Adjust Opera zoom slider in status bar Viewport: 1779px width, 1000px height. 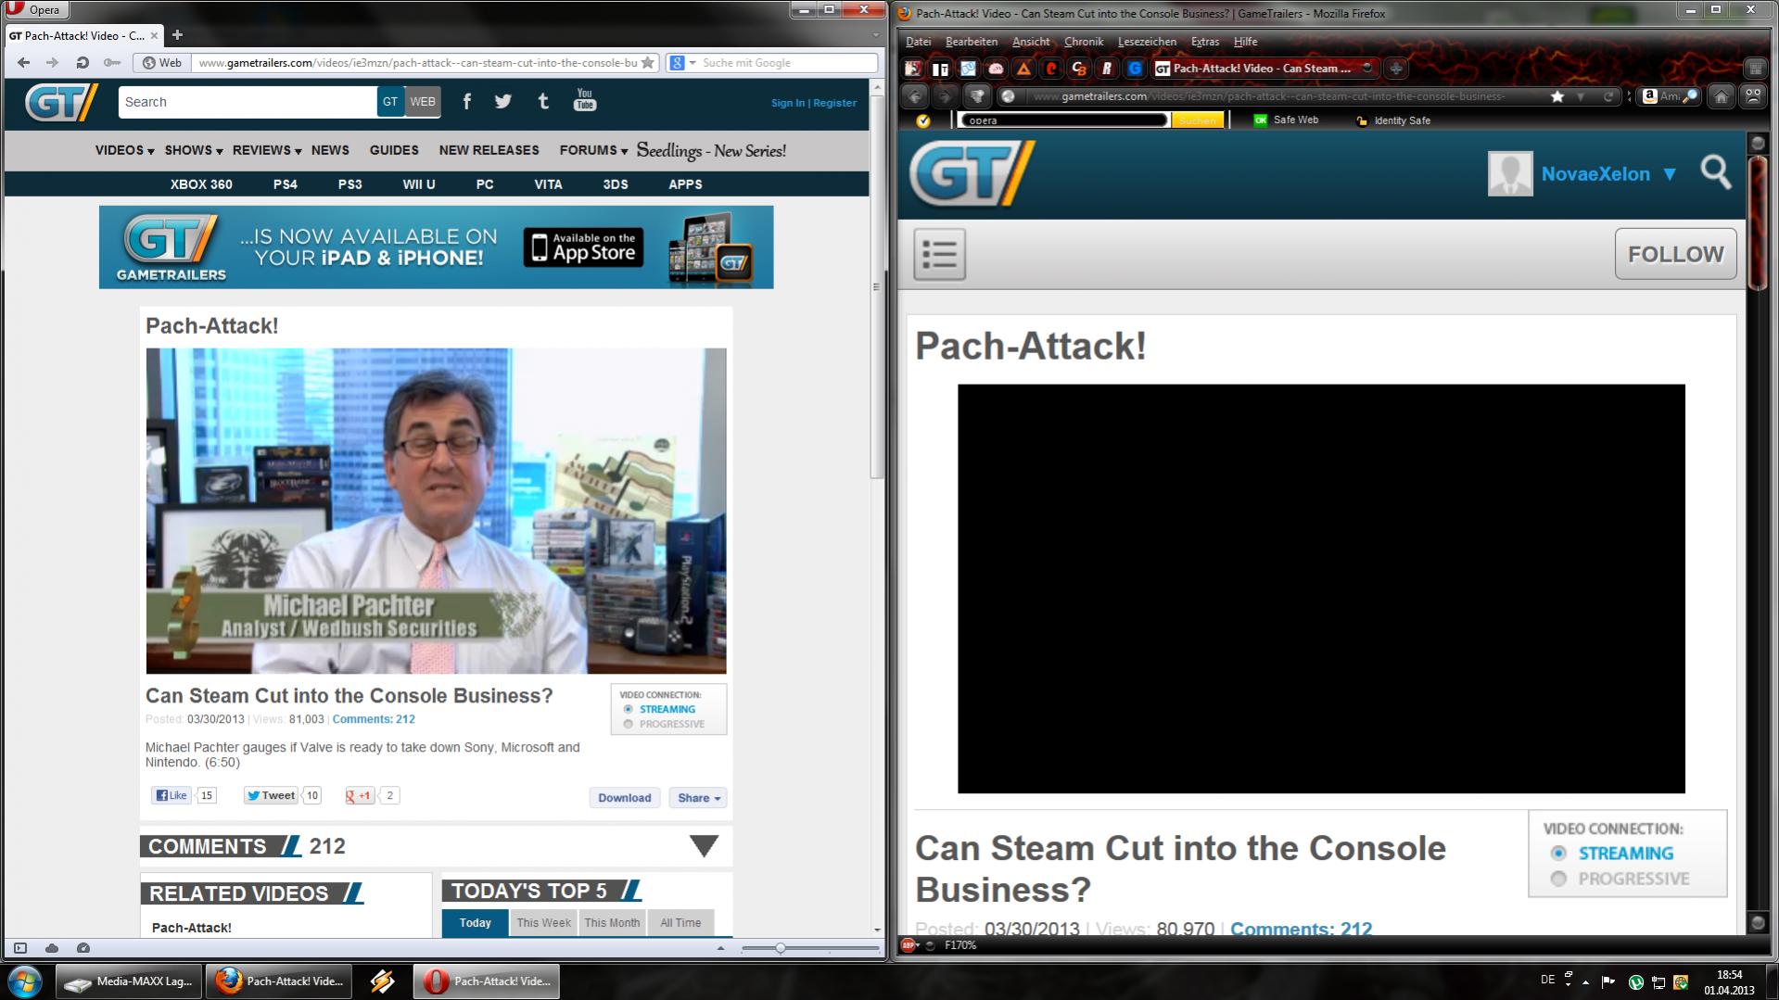click(x=781, y=948)
